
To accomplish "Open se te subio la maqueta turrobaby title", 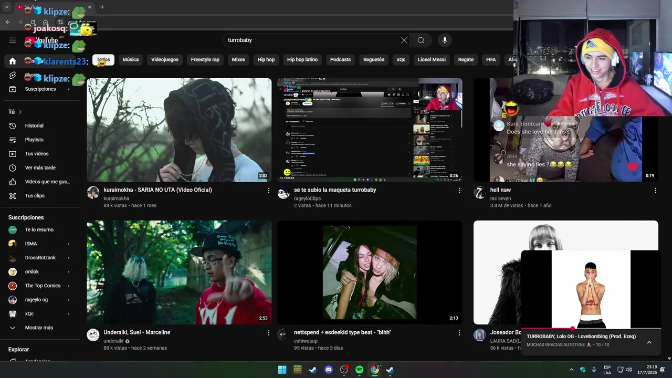I will pyautogui.click(x=335, y=190).
